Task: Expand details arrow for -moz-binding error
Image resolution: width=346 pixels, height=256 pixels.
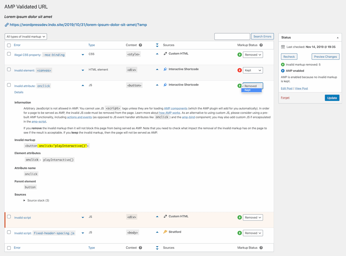Action: point(83,54)
